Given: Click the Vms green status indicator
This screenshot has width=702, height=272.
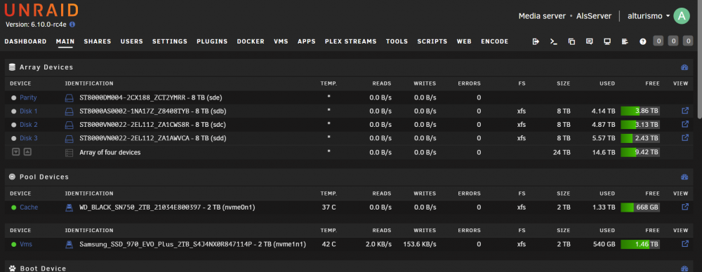Looking at the screenshot, I should 14,244.
